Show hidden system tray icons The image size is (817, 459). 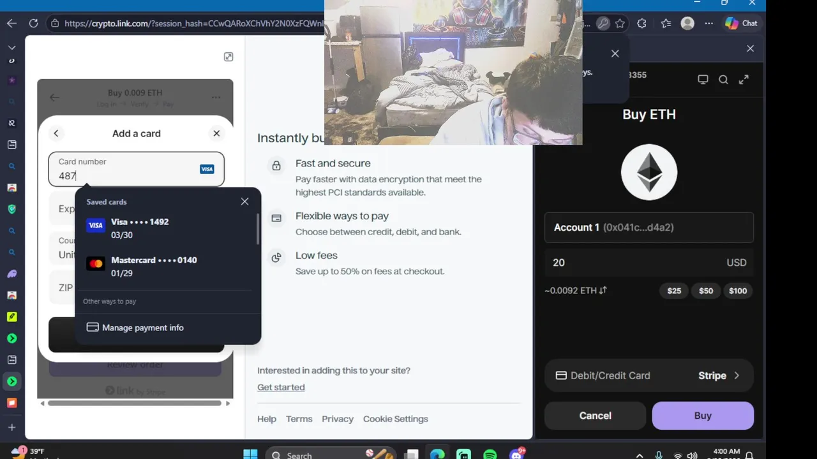[x=640, y=455]
